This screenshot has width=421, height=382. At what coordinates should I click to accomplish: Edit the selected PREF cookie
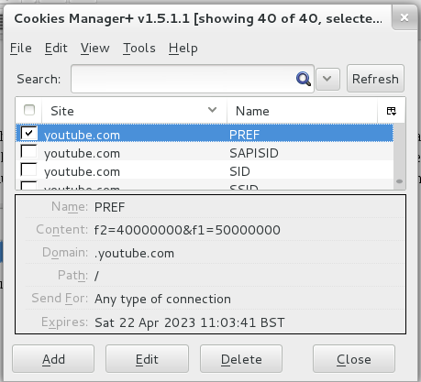tap(147, 359)
